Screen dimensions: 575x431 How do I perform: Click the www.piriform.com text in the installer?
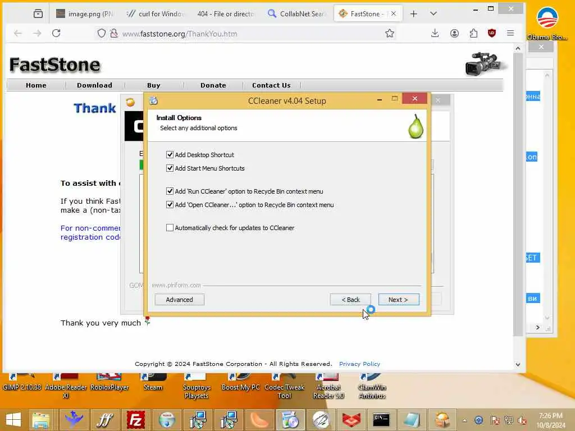tap(176, 285)
